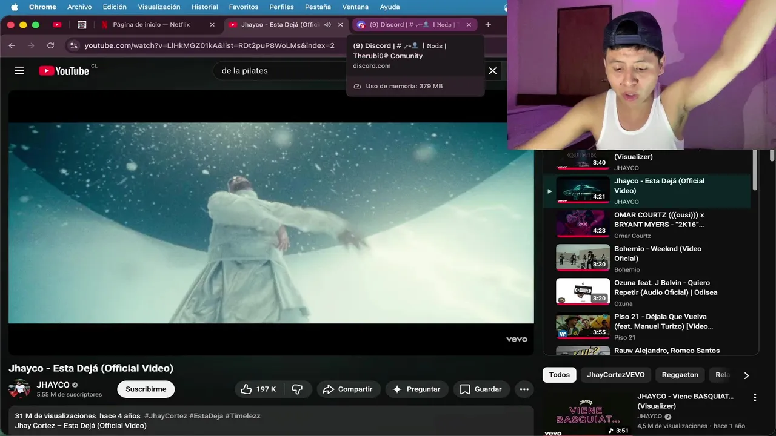Play Ozuna Quiero Repetir from the playlist
This screenshot has height=436, width=776.
click(x=646, y=292)
